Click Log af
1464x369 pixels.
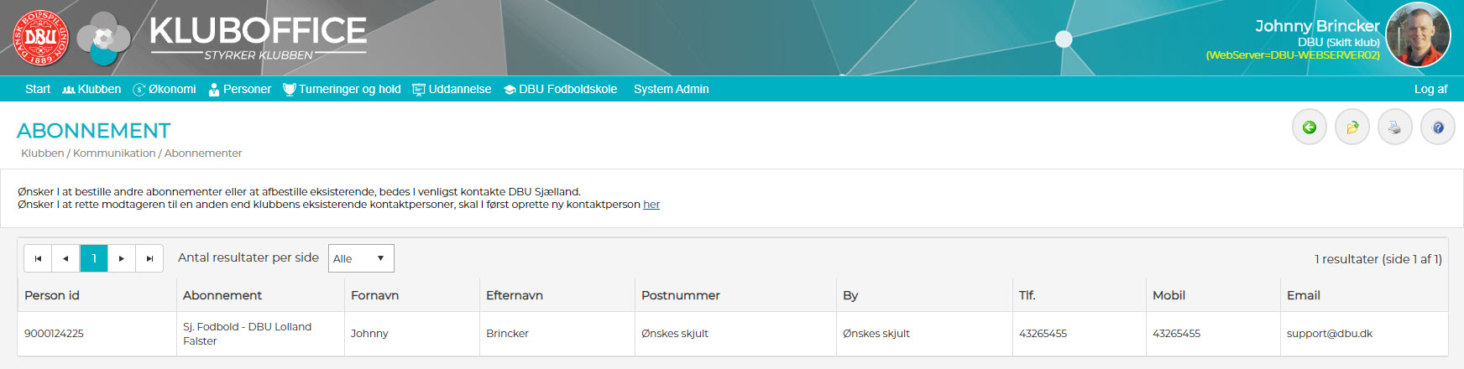[x=1430, y=89]
